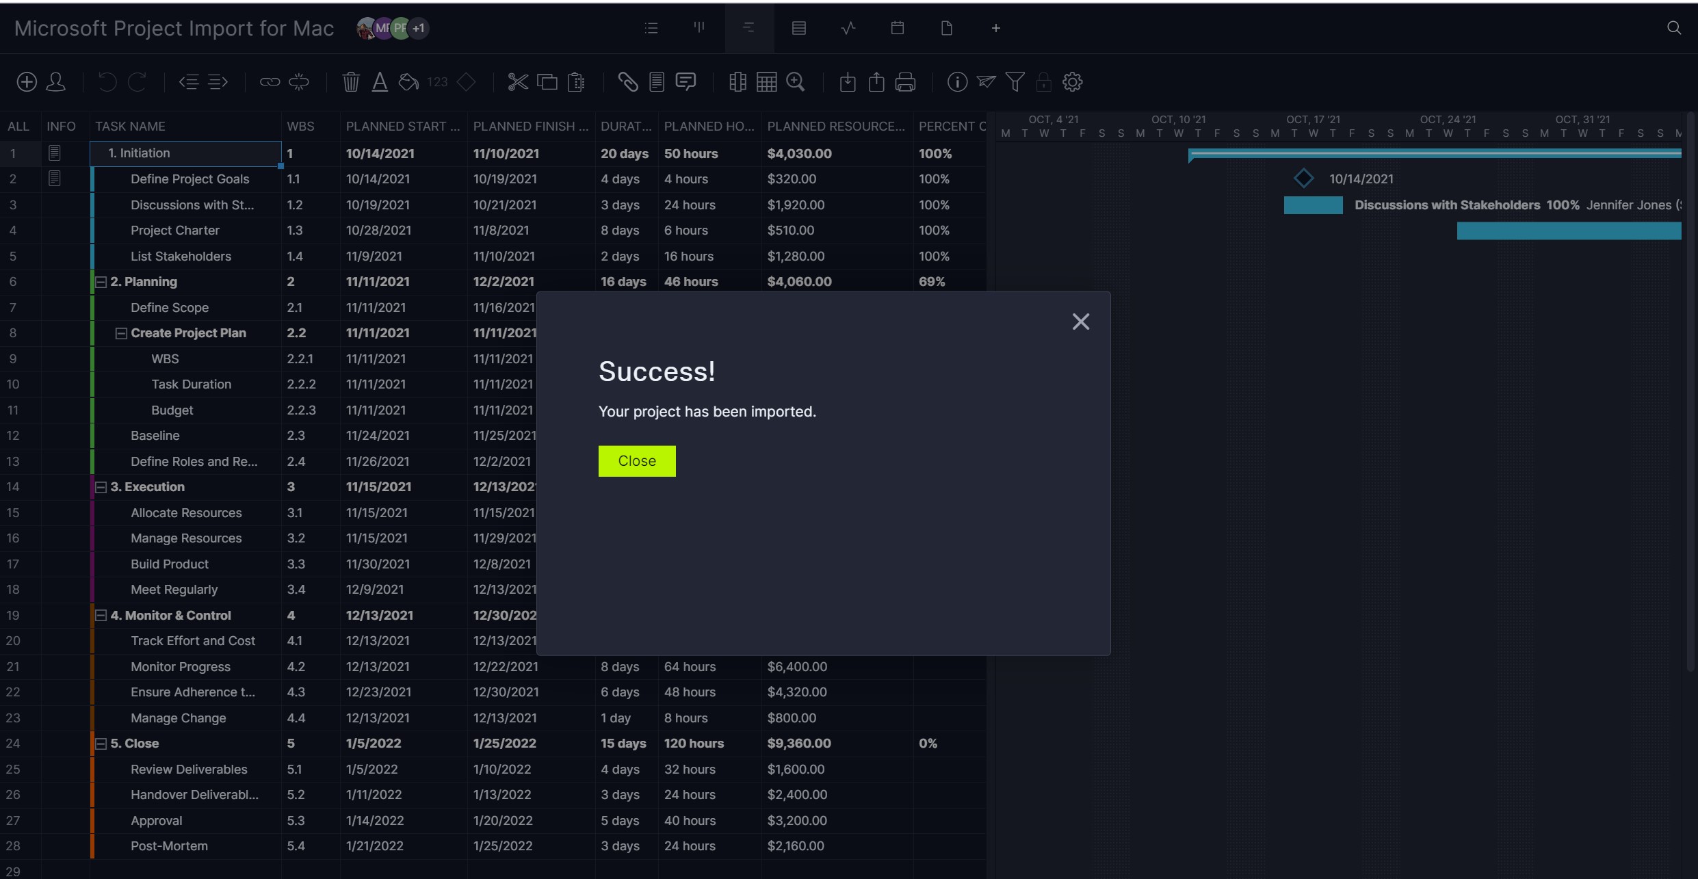
Task: Collapse the 5. Close group
Action: pyautogui.click(x=101, y=744)
